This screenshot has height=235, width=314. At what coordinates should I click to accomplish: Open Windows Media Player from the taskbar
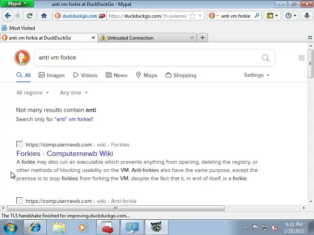pos(82,228)
